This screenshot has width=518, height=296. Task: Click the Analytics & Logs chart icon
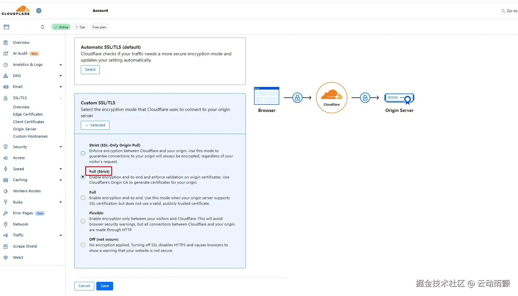6,65
